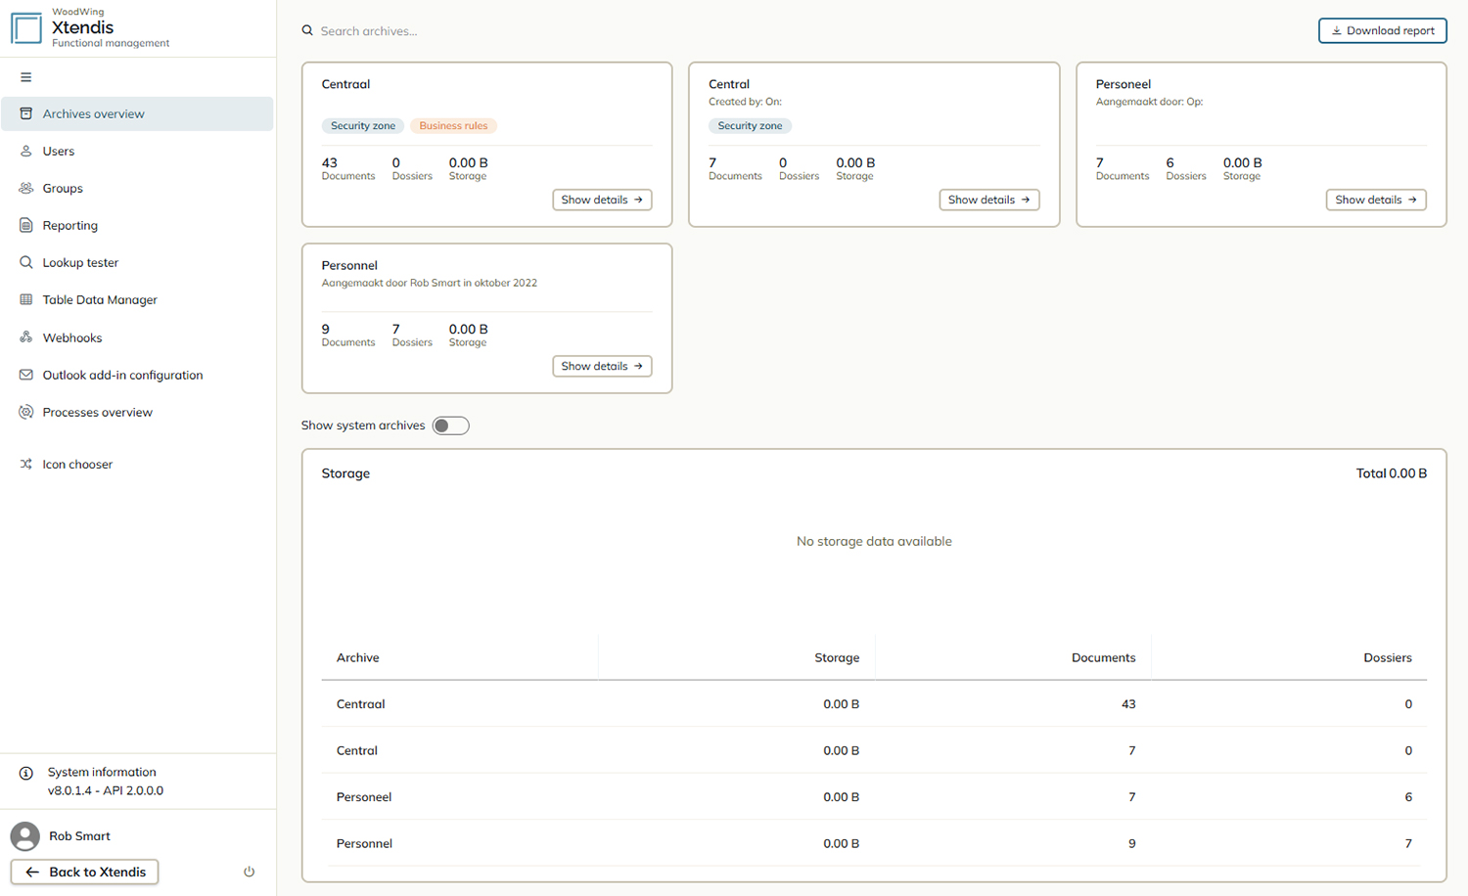This screenshot has width=1468, height=896.
Task: Click the Reporting document icon
Action: click(x=26, y=225)
